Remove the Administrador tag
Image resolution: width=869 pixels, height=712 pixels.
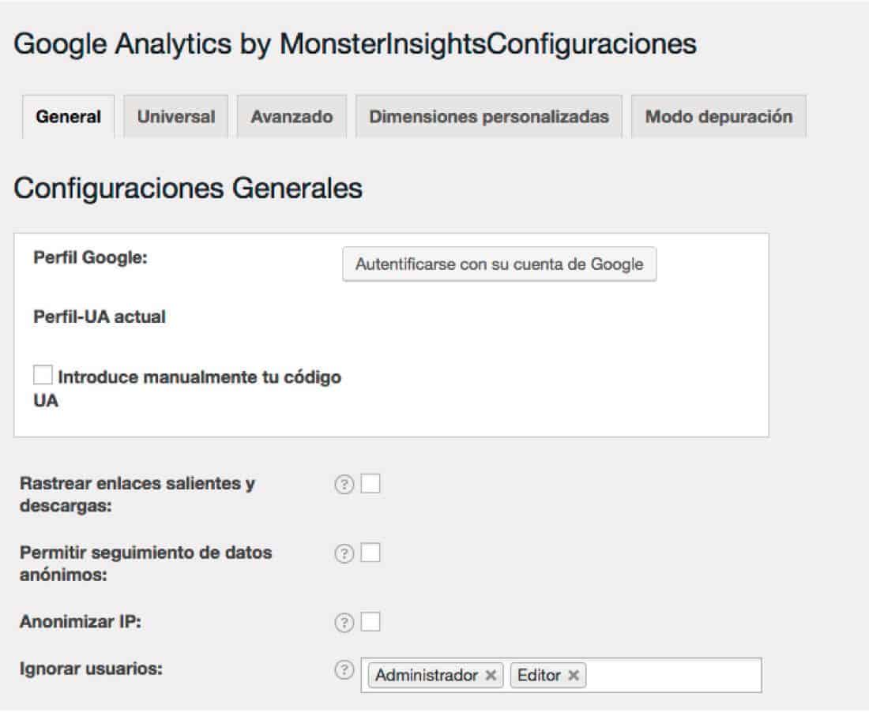click(x=491, y=676)
